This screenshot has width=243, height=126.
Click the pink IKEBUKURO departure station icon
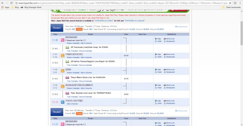click(x=63, y=40)
